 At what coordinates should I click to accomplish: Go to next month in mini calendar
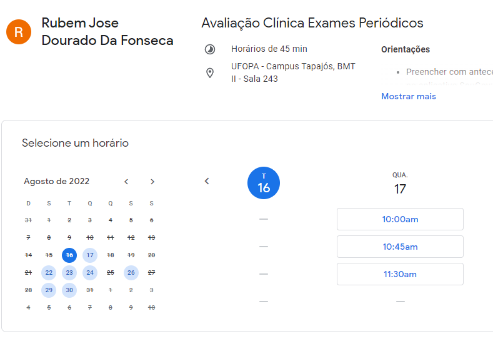point(152,182)
